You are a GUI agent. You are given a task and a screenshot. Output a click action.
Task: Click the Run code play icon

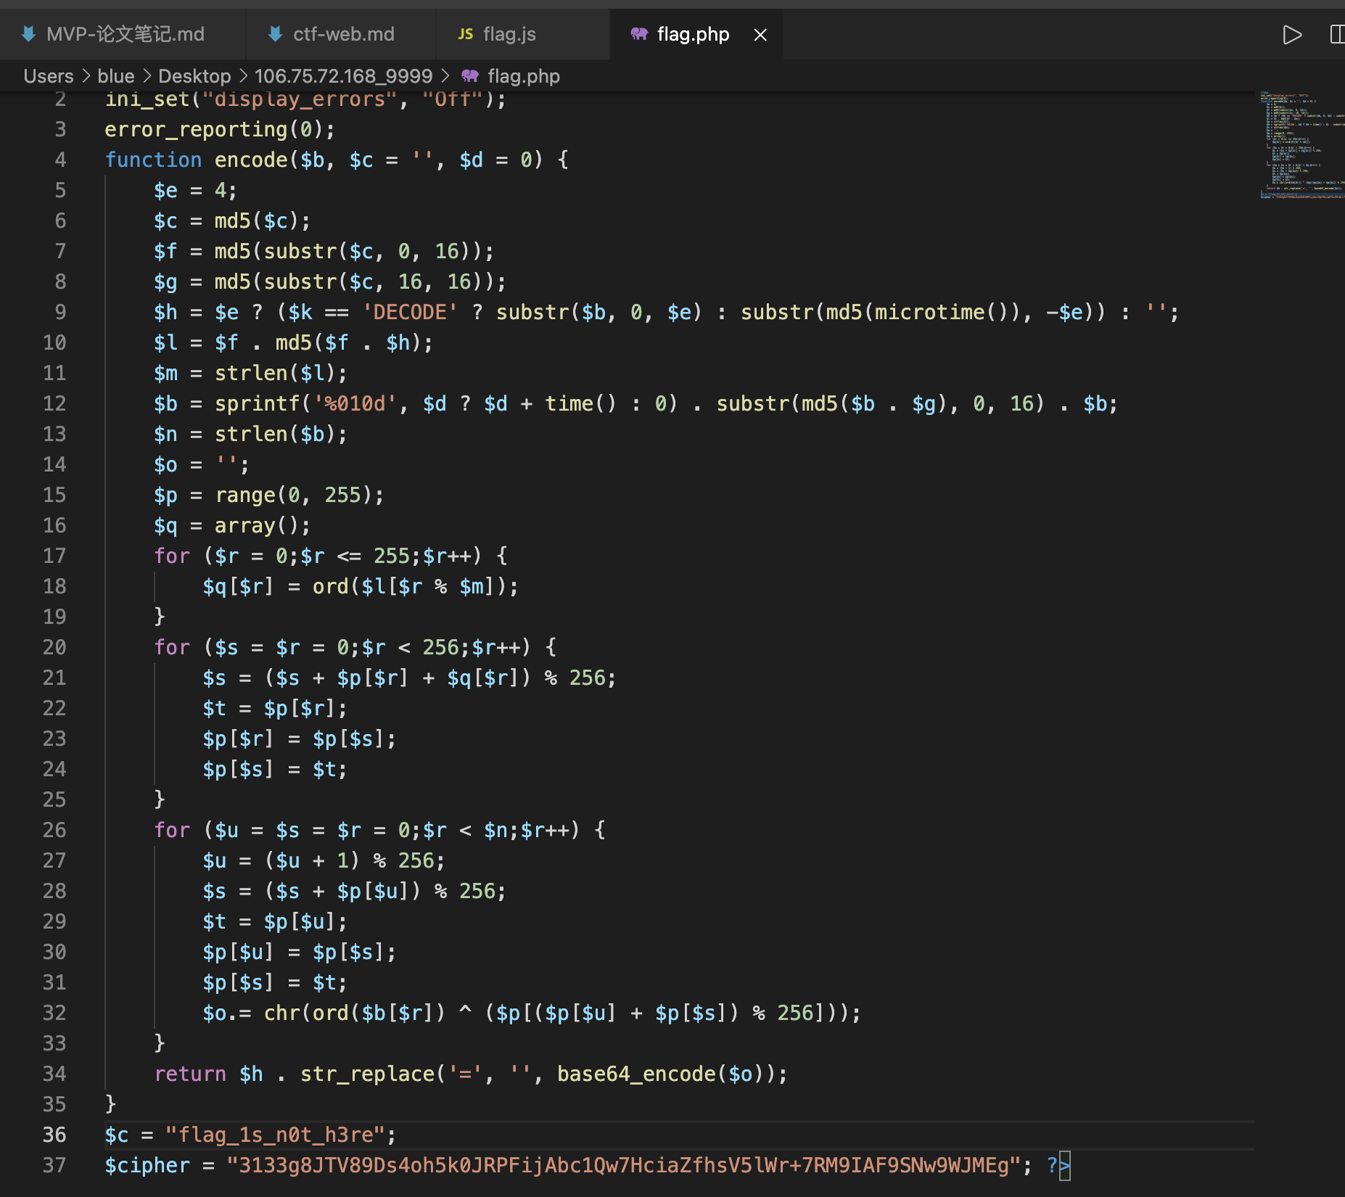tap(1292, 35)
